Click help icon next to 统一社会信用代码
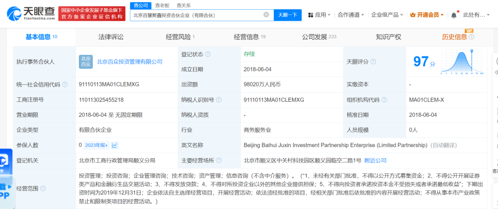 (x=65, y=84)
